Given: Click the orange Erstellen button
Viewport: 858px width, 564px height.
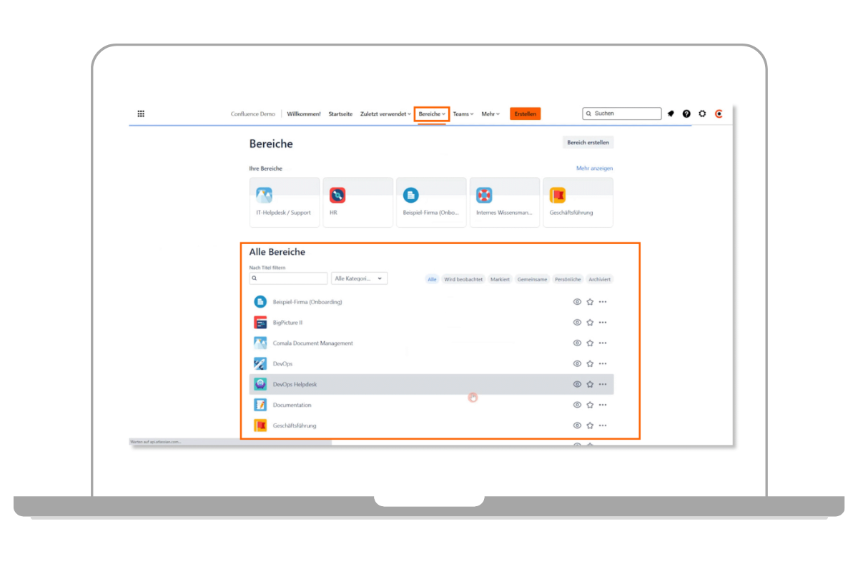Looking at the screenshot, I should click(x=525, y=114).
